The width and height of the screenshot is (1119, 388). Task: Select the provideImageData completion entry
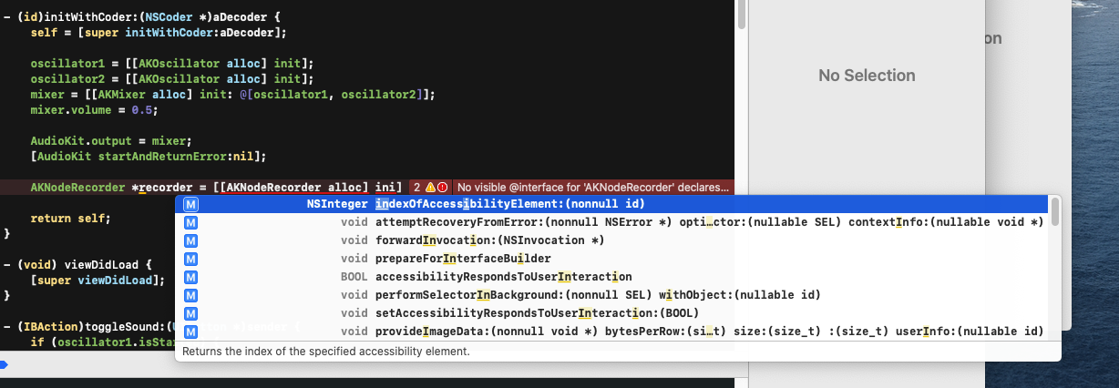(x=611, y=332)
